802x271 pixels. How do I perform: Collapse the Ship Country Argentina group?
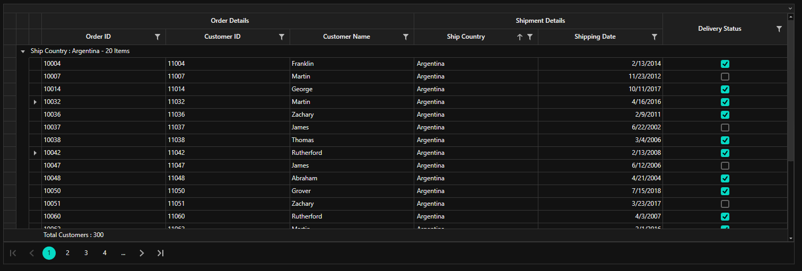[22, 51]
